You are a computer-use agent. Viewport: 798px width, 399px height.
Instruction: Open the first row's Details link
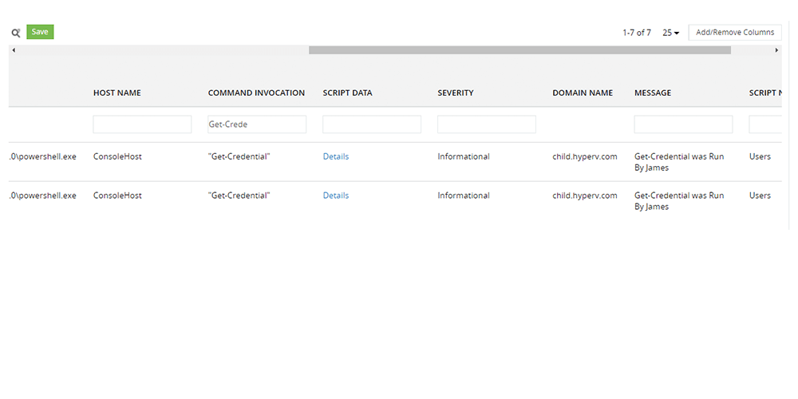[336, 156]
